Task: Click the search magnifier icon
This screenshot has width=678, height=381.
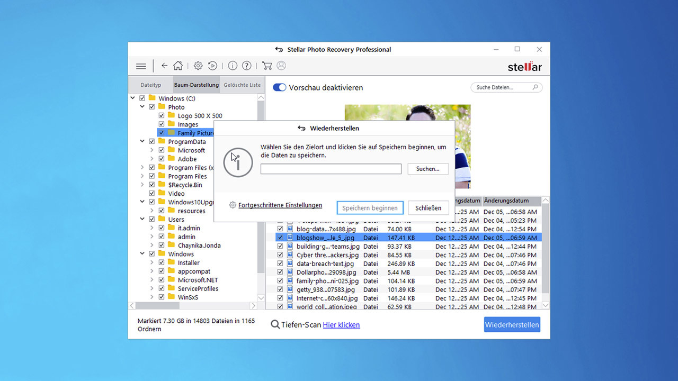Action: [535, 87]
